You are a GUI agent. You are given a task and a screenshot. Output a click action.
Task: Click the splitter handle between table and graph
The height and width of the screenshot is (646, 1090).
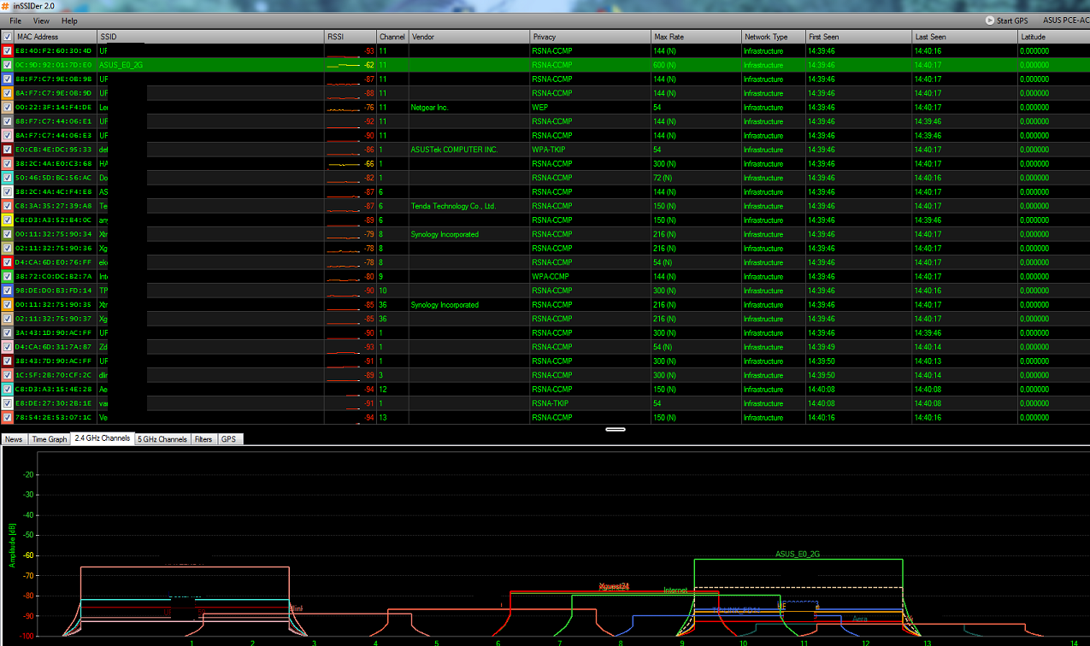[x=615, y=429]
